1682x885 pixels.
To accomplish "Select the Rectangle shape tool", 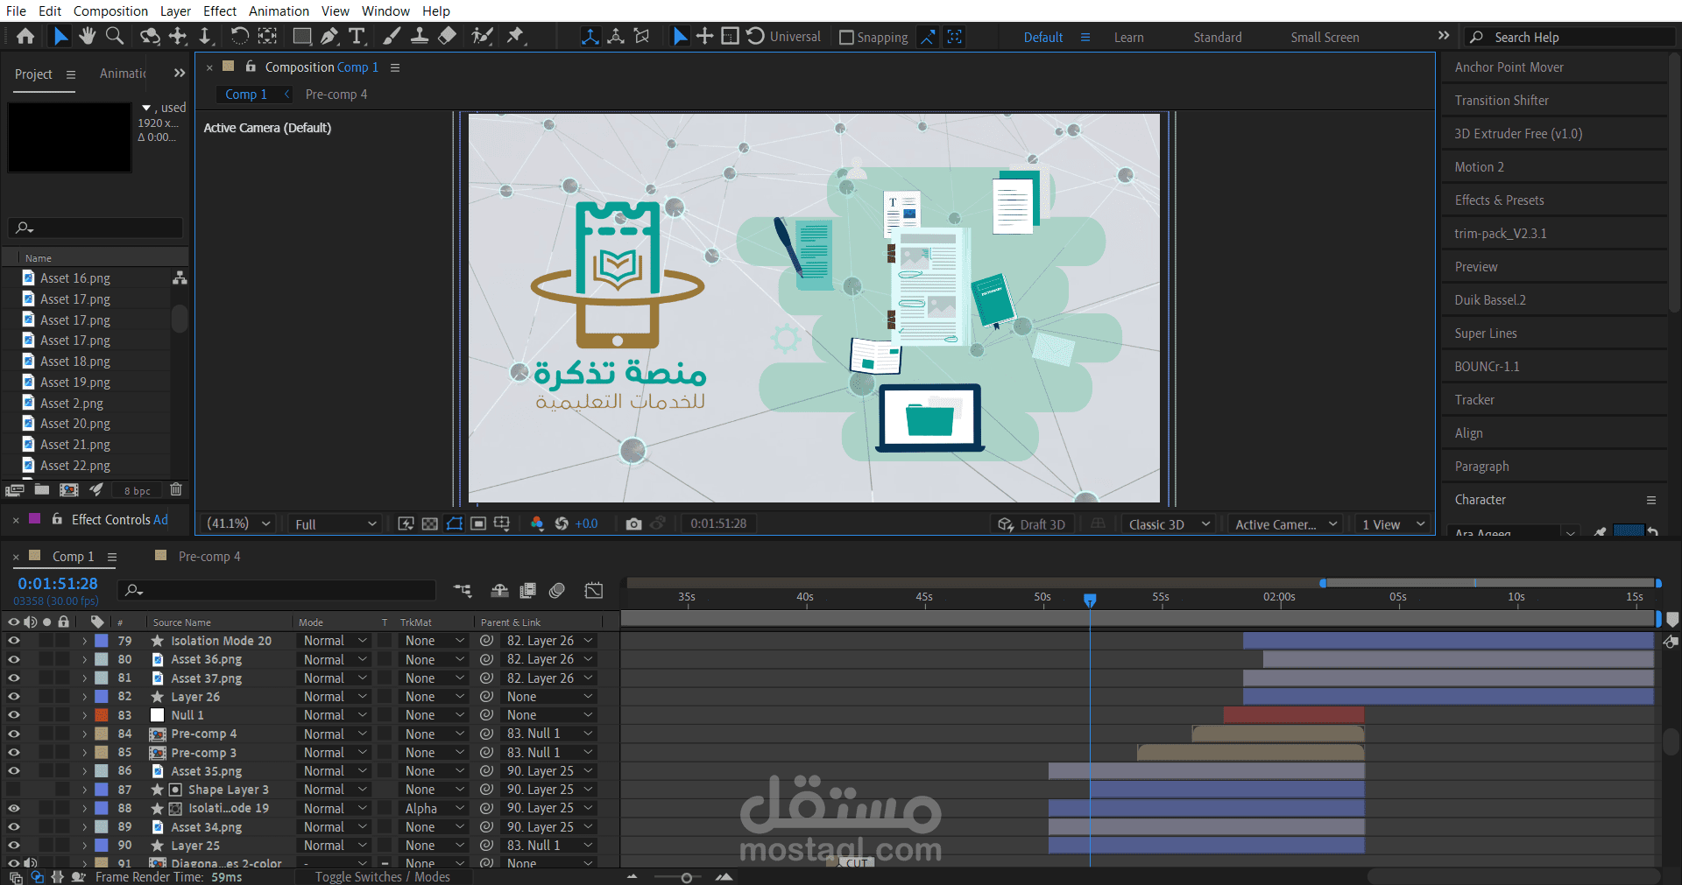I will (302, 37).
